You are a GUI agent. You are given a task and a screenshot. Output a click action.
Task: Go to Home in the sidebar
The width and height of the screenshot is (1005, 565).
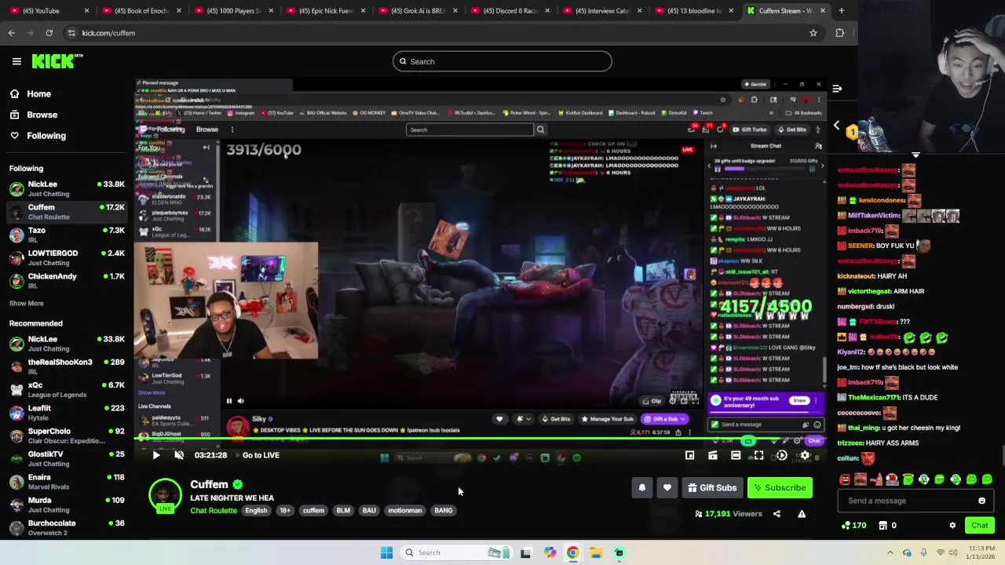pyautogui.click(x=38, y=93)
